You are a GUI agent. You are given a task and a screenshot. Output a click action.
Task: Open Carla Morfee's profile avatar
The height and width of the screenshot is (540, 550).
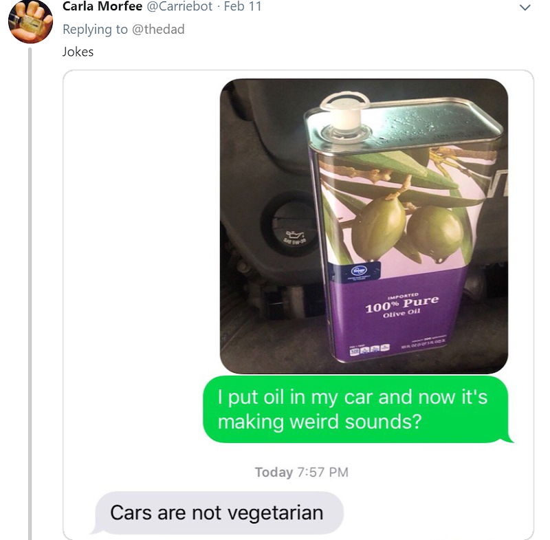[x=30, y=21]
